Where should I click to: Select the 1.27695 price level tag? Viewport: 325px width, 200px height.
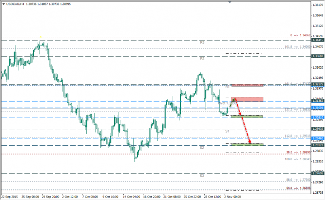point(318,173)
